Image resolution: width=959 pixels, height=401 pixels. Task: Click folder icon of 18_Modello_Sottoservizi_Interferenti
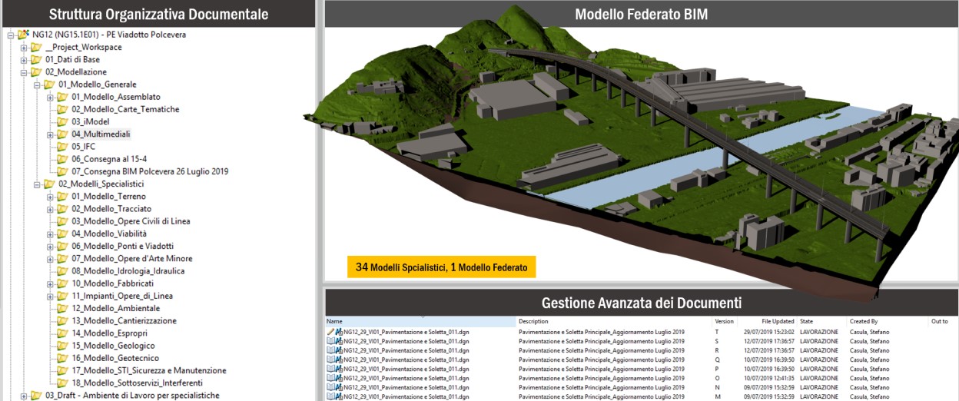[63, 383]
